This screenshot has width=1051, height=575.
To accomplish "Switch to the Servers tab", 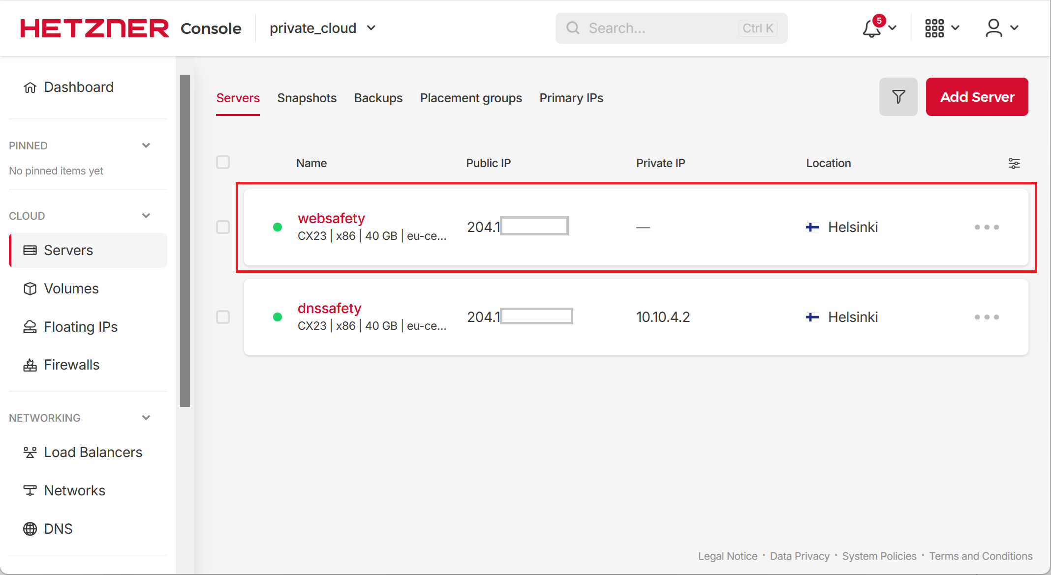I will point(238,98).
